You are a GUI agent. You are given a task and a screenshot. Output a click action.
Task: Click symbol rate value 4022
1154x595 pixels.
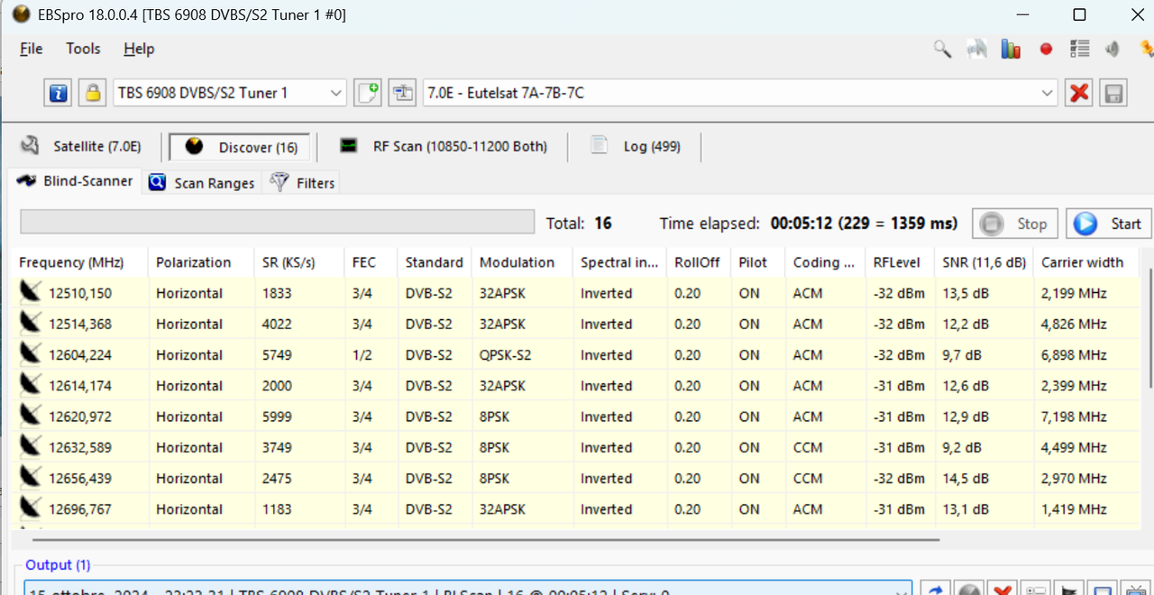277,325
